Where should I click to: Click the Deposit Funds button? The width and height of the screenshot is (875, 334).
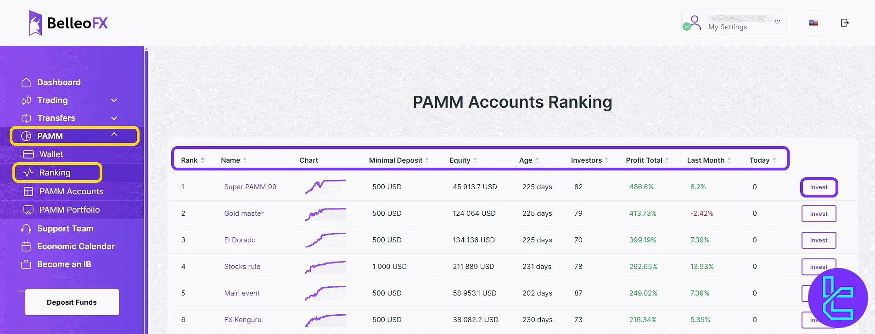point(72,302)
